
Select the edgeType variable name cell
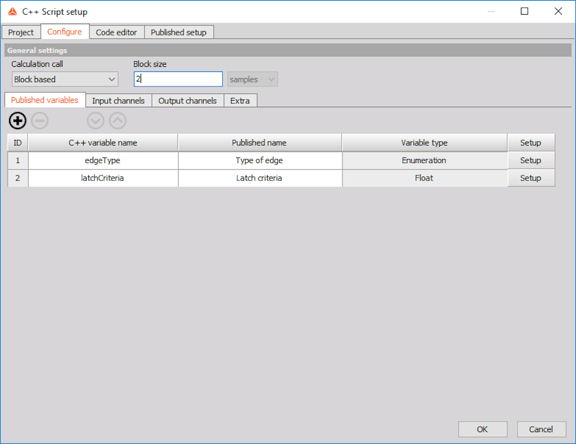[103, 160]
